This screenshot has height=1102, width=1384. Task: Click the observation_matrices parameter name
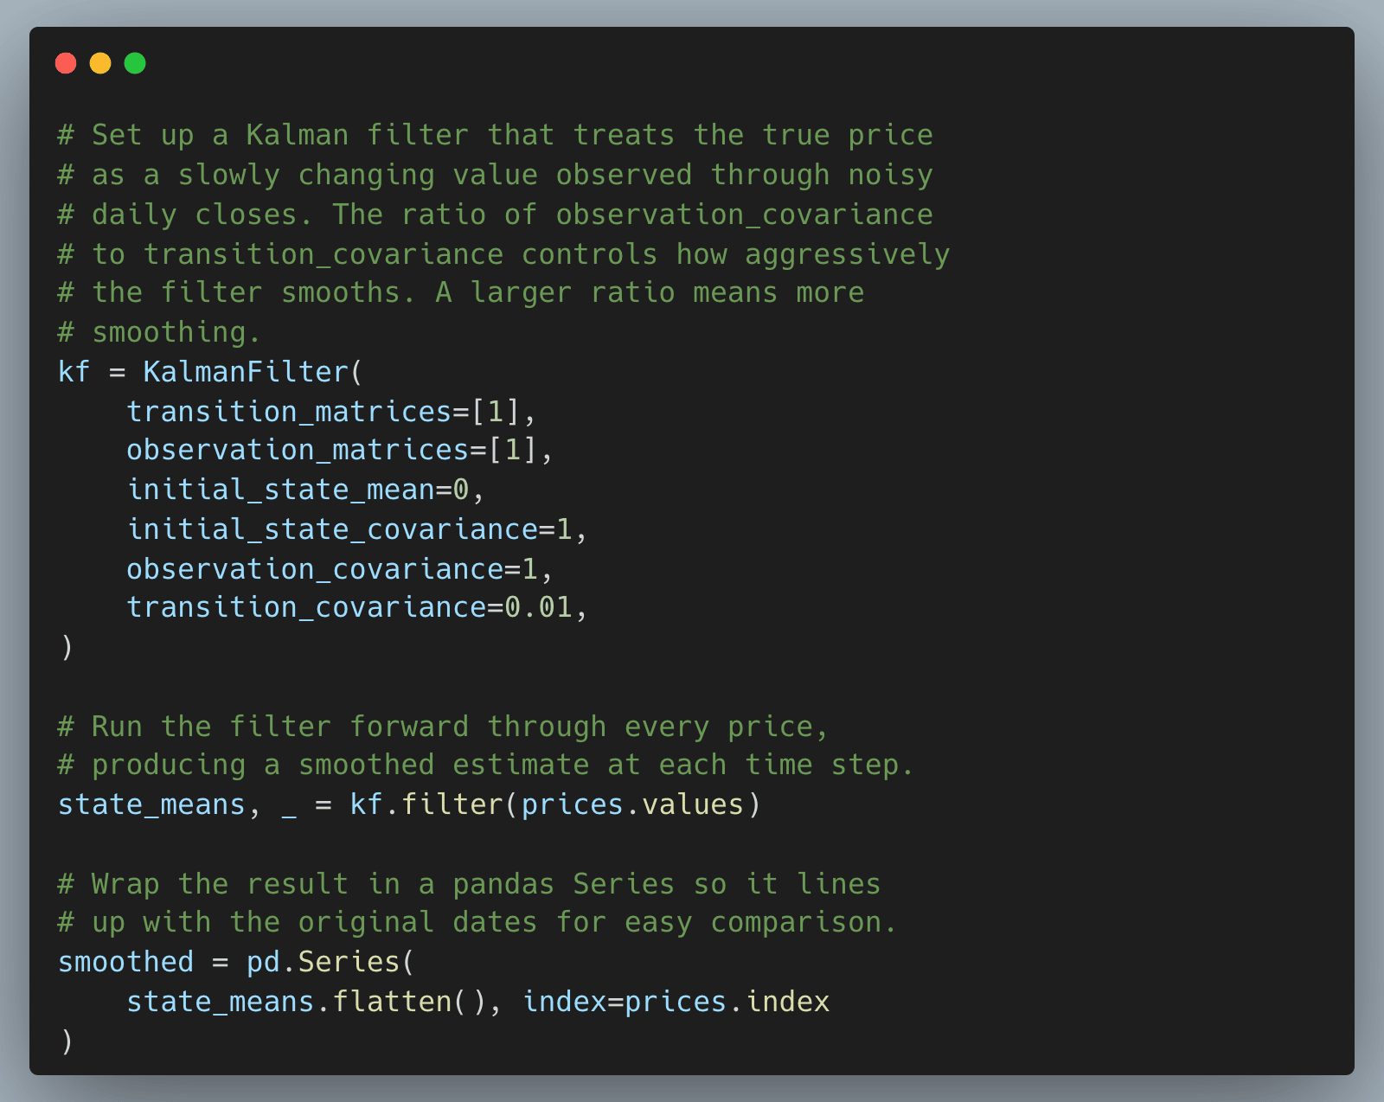pos(298,451)
